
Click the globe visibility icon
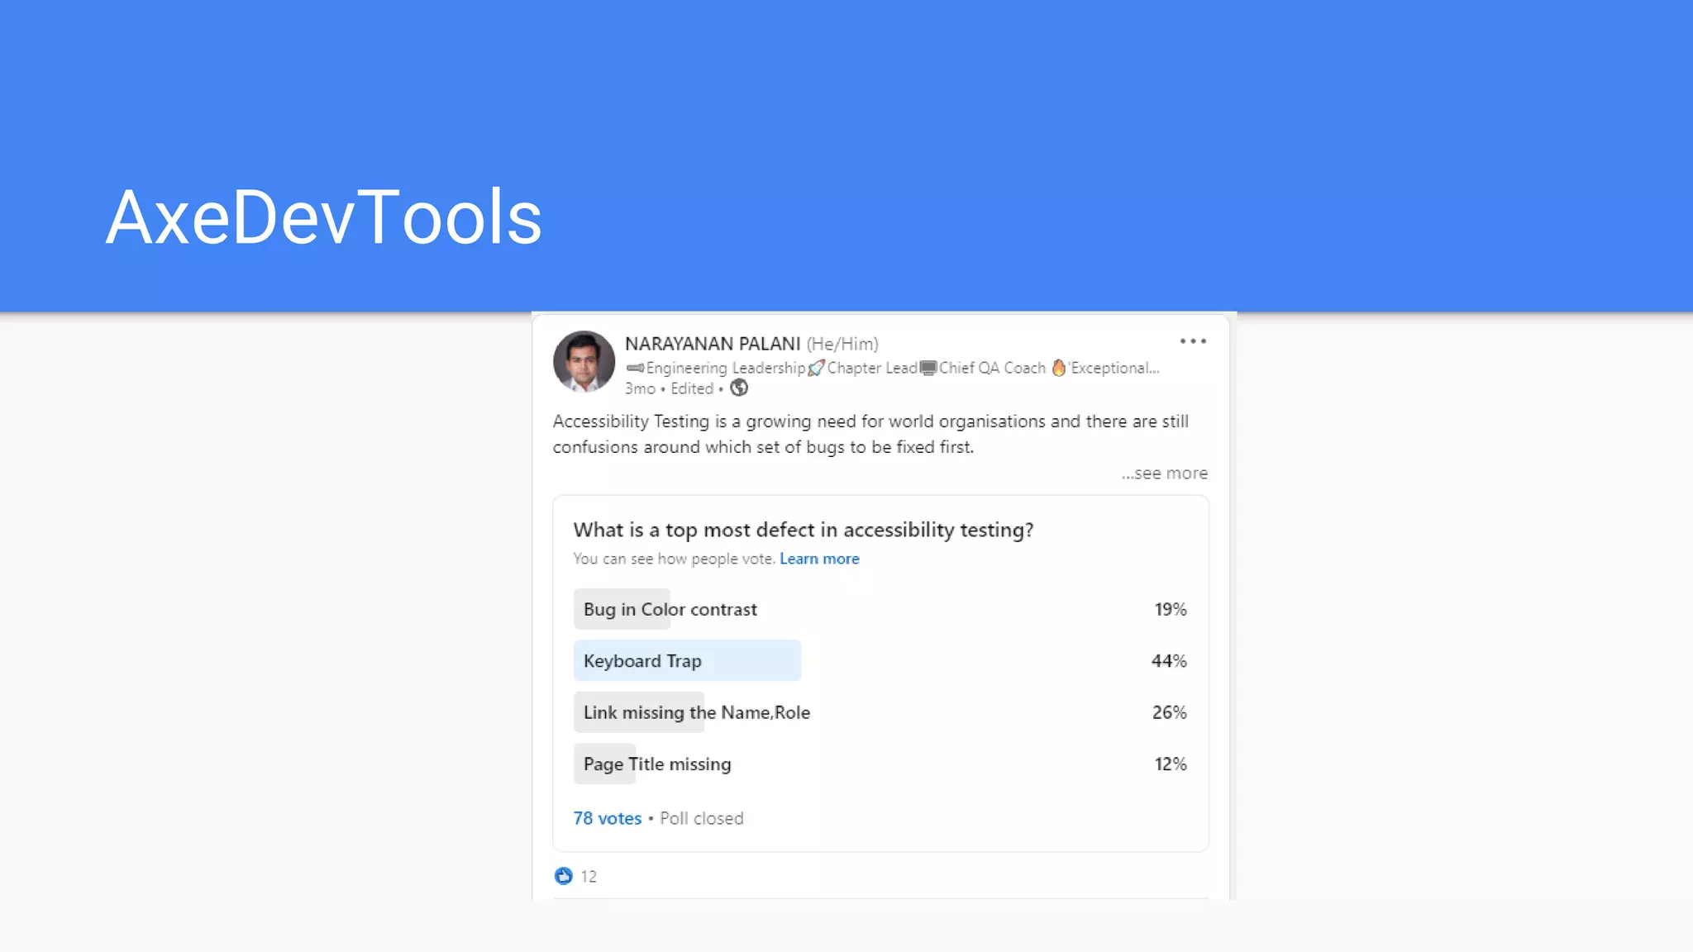click(x=739, y=388)
